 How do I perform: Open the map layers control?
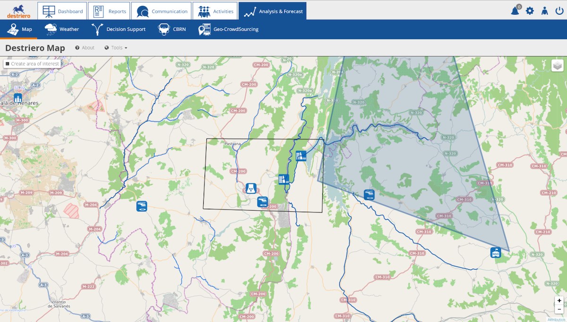[x=557, y=66]
